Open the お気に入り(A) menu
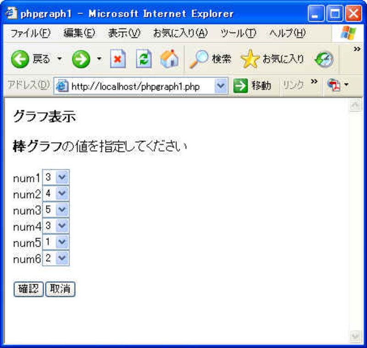Screen dimensions: 367x348 (x=180, y=33)
